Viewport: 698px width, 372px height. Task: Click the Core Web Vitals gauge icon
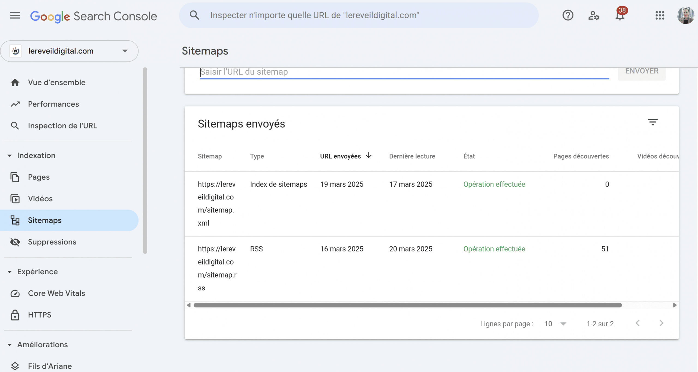point(15,293)
